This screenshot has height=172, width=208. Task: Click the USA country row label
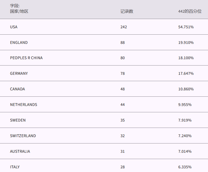tap(14, 27)
